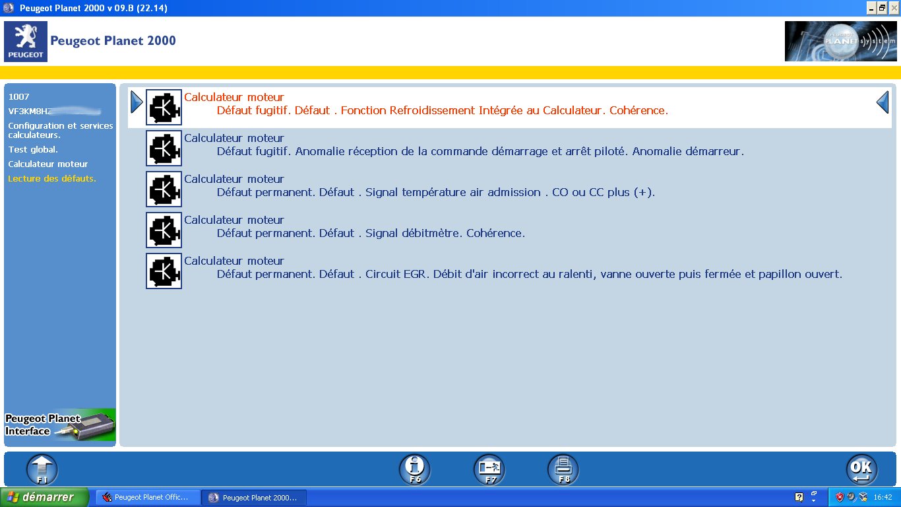Confirm with the OK button
This screenshot has height=507, width=901.
point(862,470)
